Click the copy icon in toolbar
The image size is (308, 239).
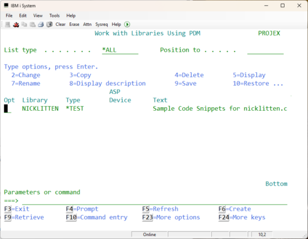(x=25, y=25)
